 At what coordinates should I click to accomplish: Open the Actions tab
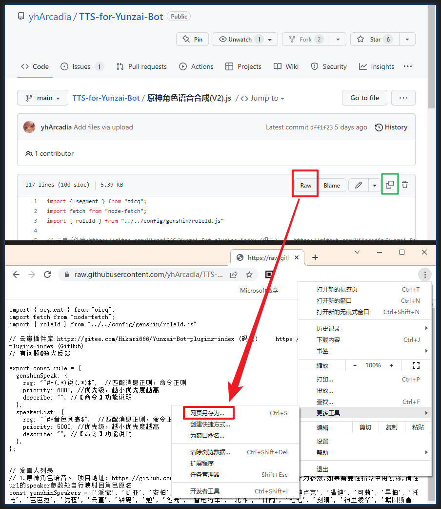pyautogui.click(x=196, y=66)
